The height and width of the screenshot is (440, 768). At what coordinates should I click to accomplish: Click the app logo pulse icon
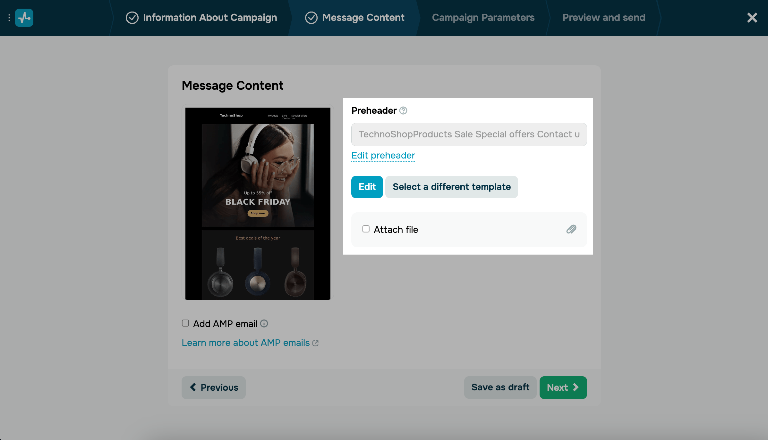click(24, 18)
